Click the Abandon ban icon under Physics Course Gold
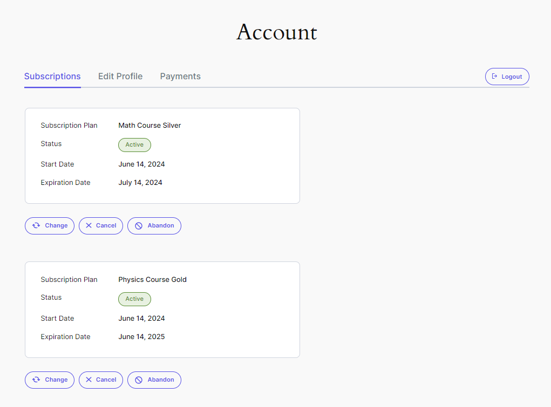 (139, 380)
